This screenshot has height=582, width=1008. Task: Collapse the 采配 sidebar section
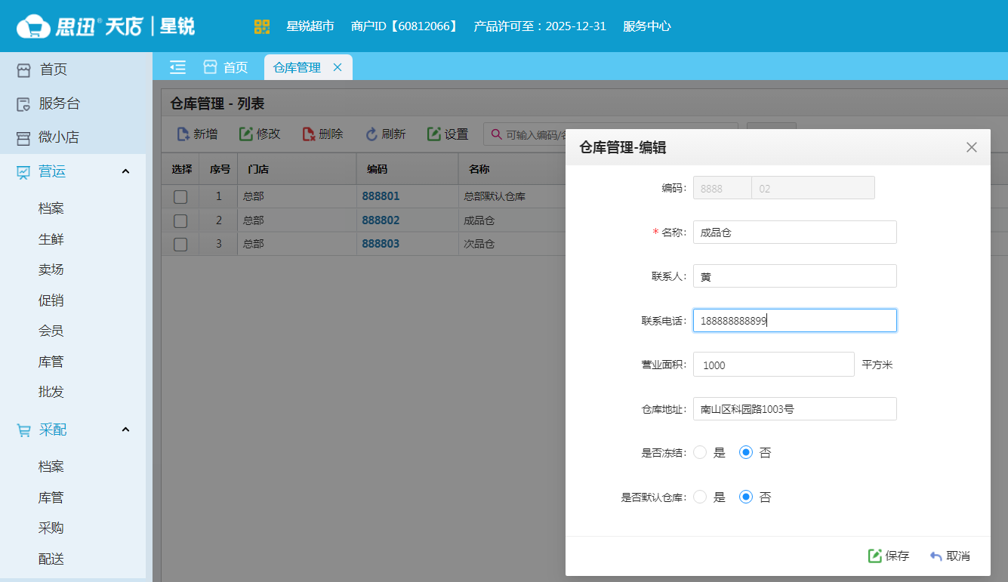pos(125,430)
